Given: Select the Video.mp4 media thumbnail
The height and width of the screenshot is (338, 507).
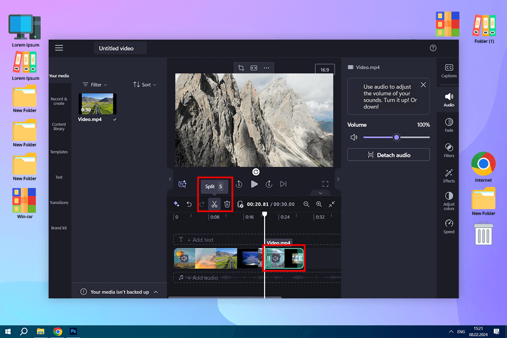Looking at the screenshot, I should [x=98, y=104].
